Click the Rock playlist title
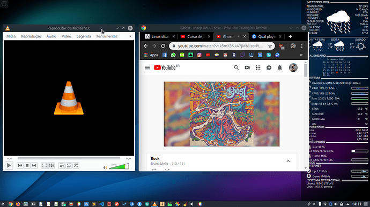Viewport: 370px width, 207px height. coord(155,159)
